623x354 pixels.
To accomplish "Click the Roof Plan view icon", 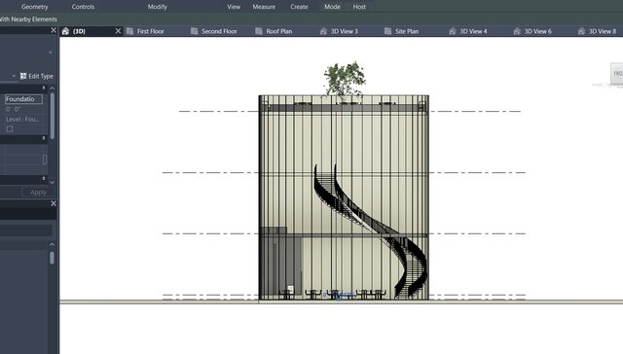I will pyautogui.click(x=259, y=31).
